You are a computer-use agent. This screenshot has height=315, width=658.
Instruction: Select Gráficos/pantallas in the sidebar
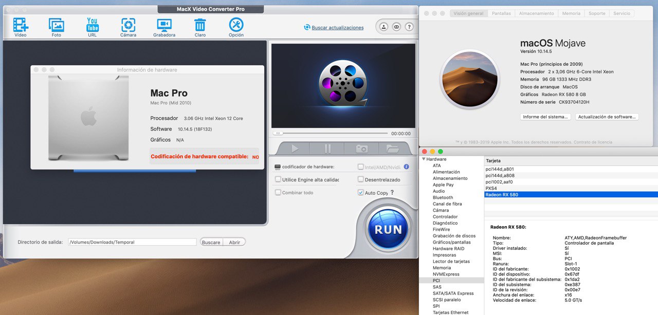452,242
